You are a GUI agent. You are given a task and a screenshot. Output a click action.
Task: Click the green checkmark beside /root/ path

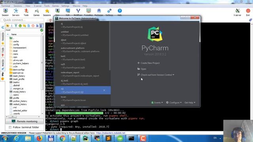(x=42, y=30)
